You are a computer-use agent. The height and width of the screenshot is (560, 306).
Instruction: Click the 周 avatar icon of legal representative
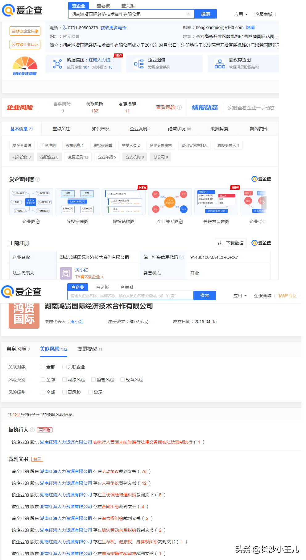pos(66,273)
